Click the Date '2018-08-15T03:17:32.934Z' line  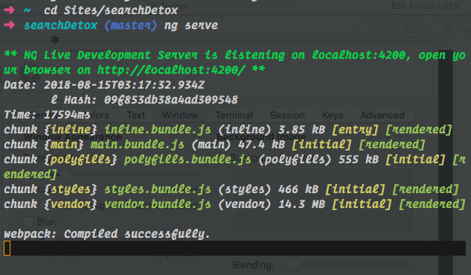(104, 85)
